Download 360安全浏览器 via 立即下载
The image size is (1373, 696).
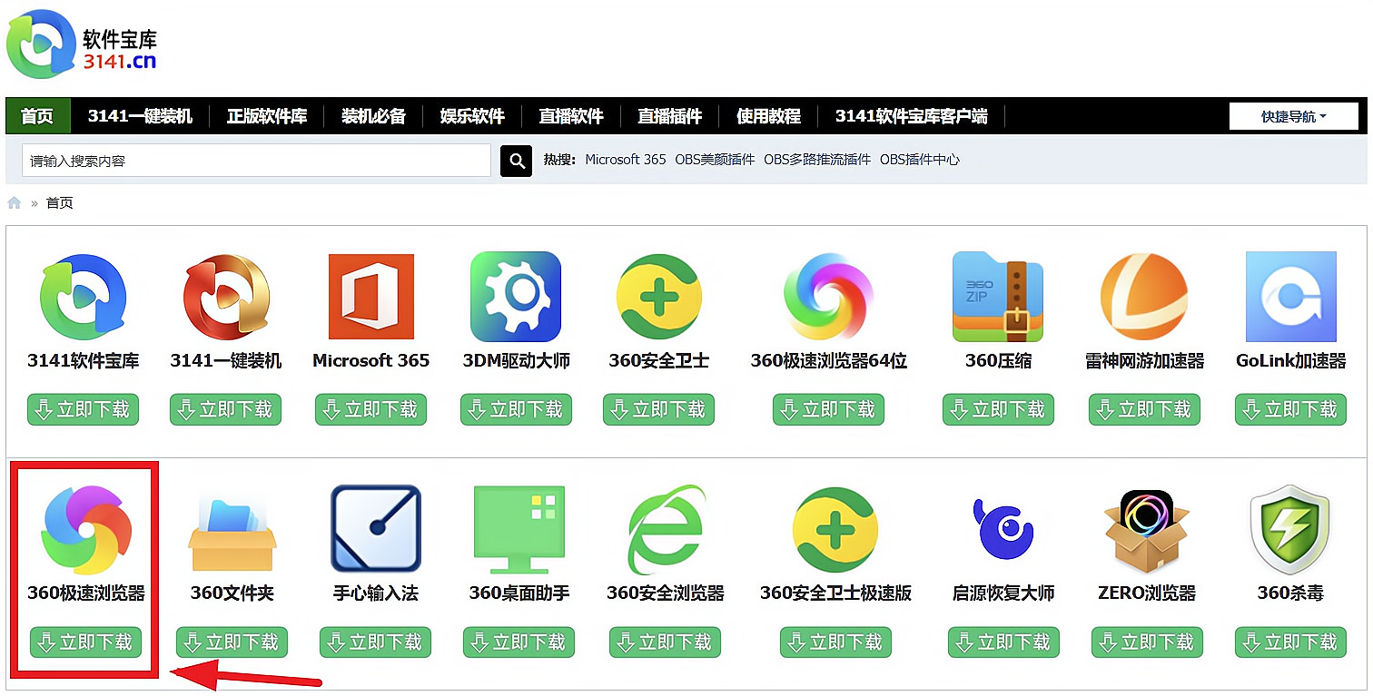pos(666,642)
